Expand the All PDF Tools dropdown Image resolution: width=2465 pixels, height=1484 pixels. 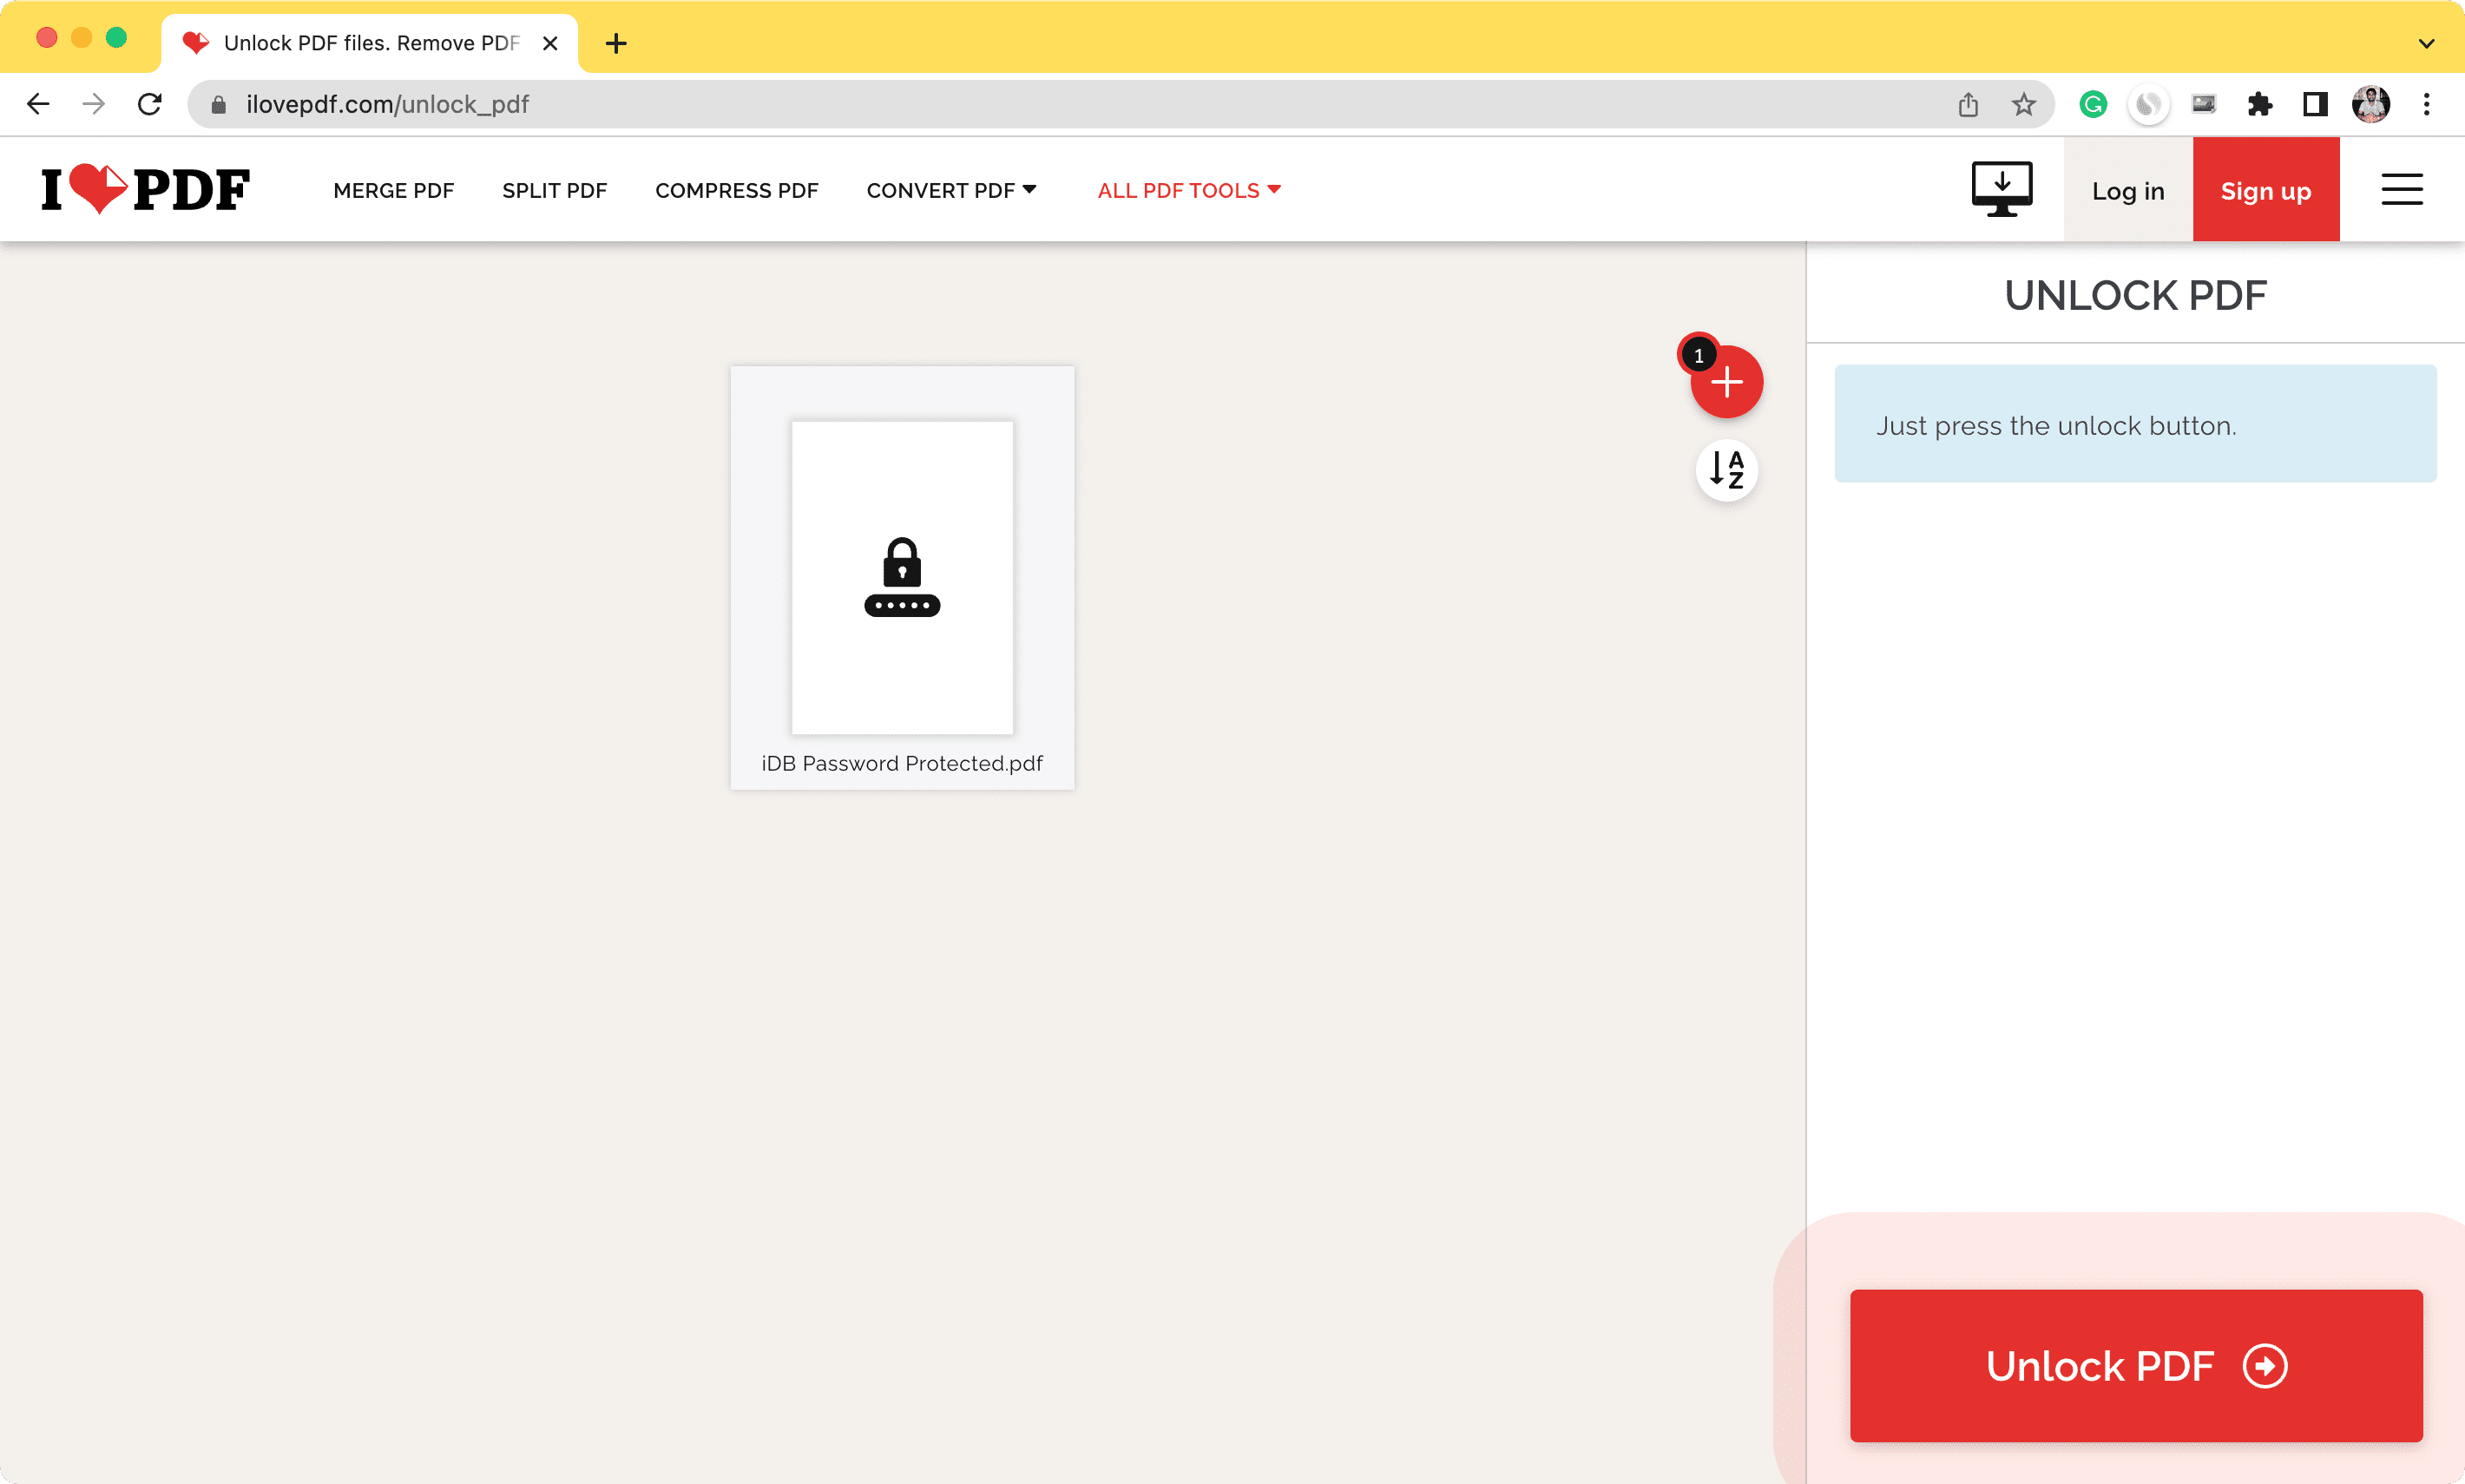point(1189,190)
